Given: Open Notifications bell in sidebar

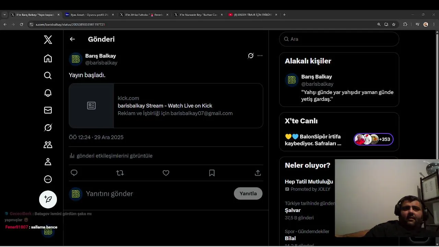Looking at the screenshot, I should (48, 93).
